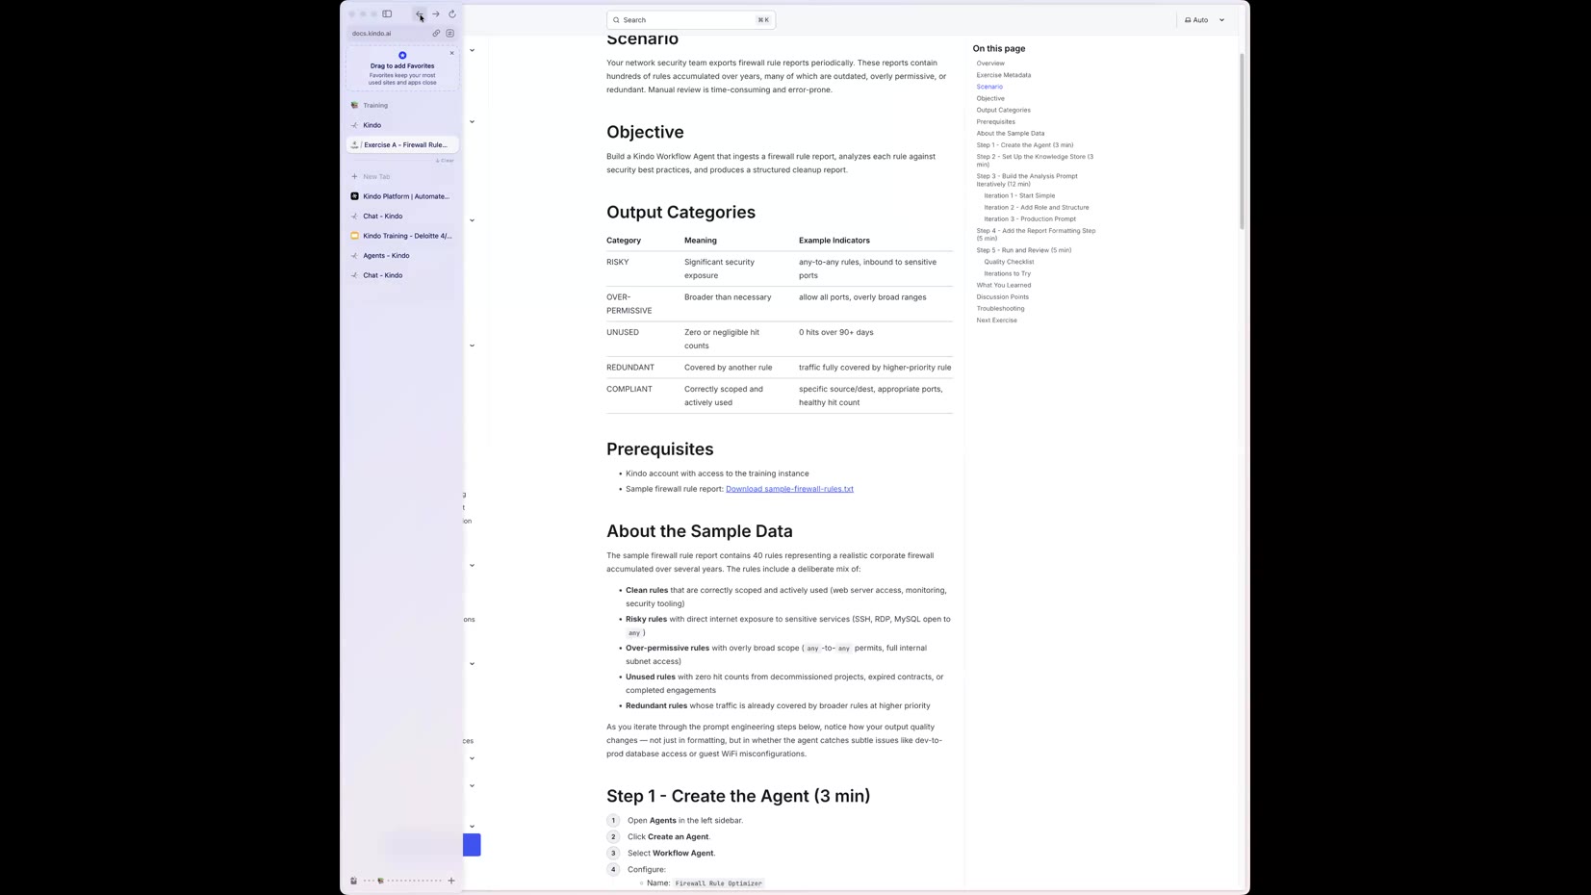Open the Auto appearance dropdown
This screenshot has height=895, width=1591.
click(1203, 19)
